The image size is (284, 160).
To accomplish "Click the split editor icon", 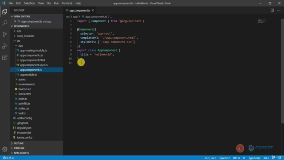I will (272, 10).
